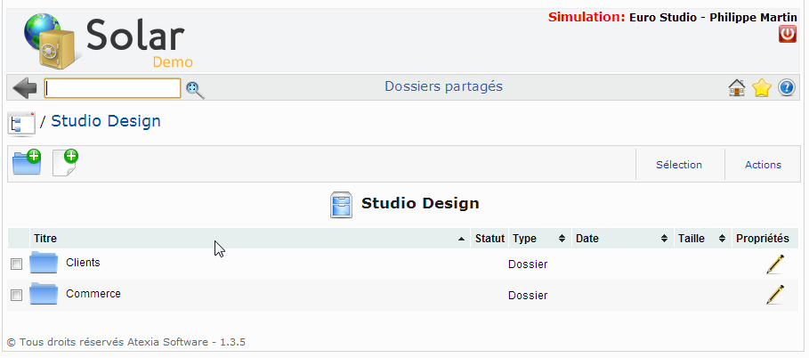The height and width of the screenshot is (358, 809).
Task: Open the folder tree icon beside the breadcrumb
Action: coord(21,124)
